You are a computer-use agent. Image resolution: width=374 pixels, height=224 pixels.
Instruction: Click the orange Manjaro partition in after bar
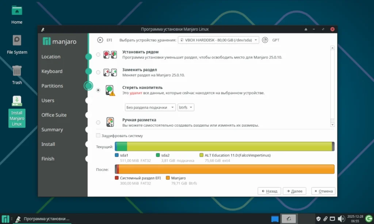pyautogui.click(x=226, y=169)
